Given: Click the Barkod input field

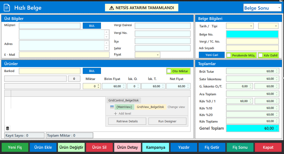Looking at the screenshot, I should [50, 71].
